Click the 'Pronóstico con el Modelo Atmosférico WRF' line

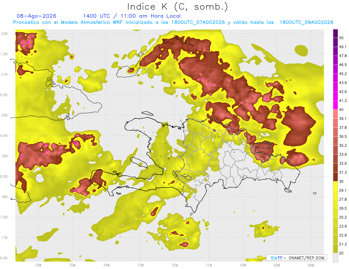point(173,22)
